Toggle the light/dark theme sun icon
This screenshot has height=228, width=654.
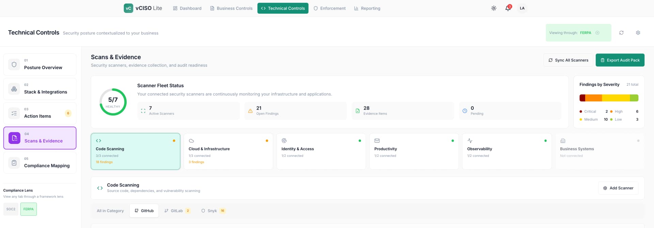494,8
